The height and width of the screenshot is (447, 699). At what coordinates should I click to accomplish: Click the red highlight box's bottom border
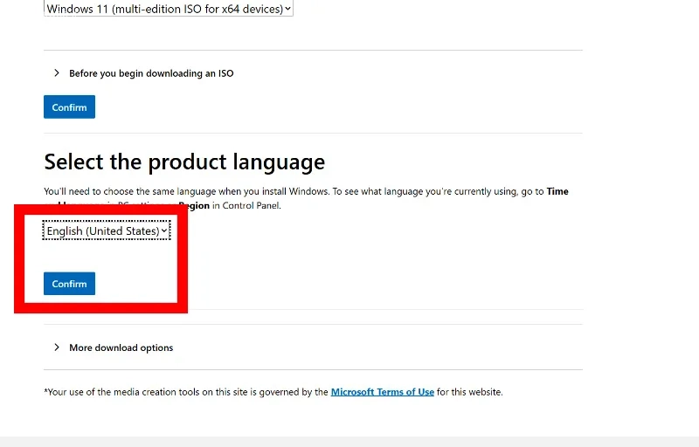(x=96, y=308)
